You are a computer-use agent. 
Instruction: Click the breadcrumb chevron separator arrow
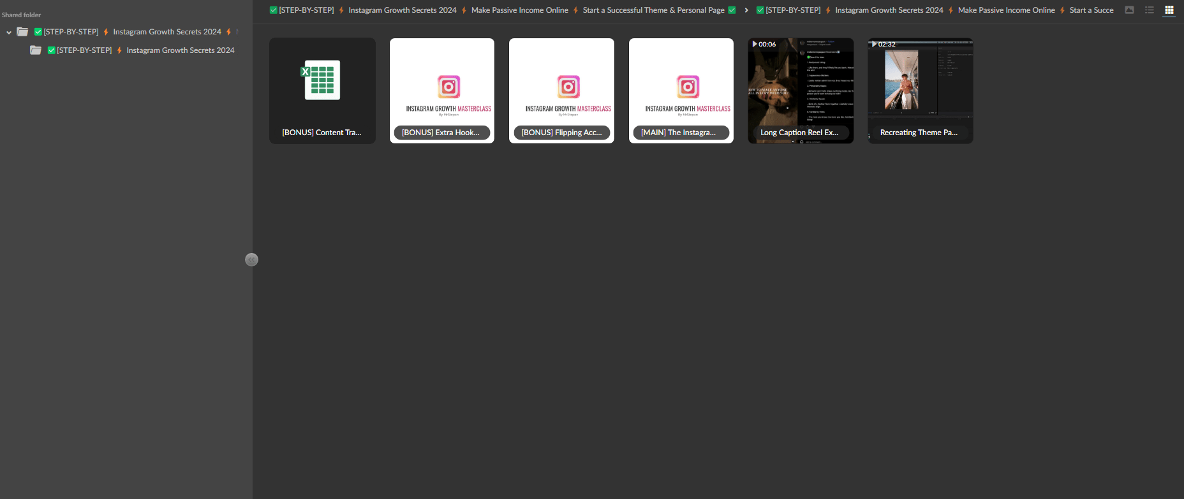(x=746, y=10)
